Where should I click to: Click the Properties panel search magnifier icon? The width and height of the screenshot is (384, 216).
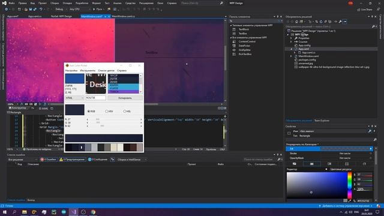pyautogui.click(x=374, y=139)
